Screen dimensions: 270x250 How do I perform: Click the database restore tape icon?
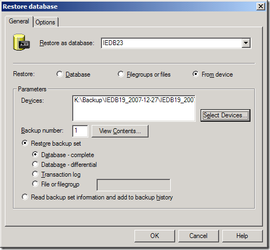click(x=22, y=42)
